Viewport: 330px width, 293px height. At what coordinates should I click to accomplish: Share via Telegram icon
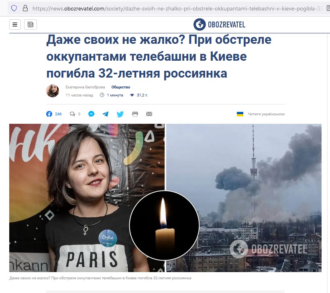[106, 114]
